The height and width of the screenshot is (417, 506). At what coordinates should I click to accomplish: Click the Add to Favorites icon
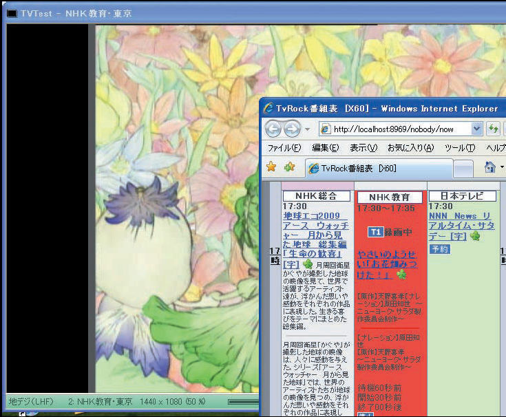(x=289, y=167)
